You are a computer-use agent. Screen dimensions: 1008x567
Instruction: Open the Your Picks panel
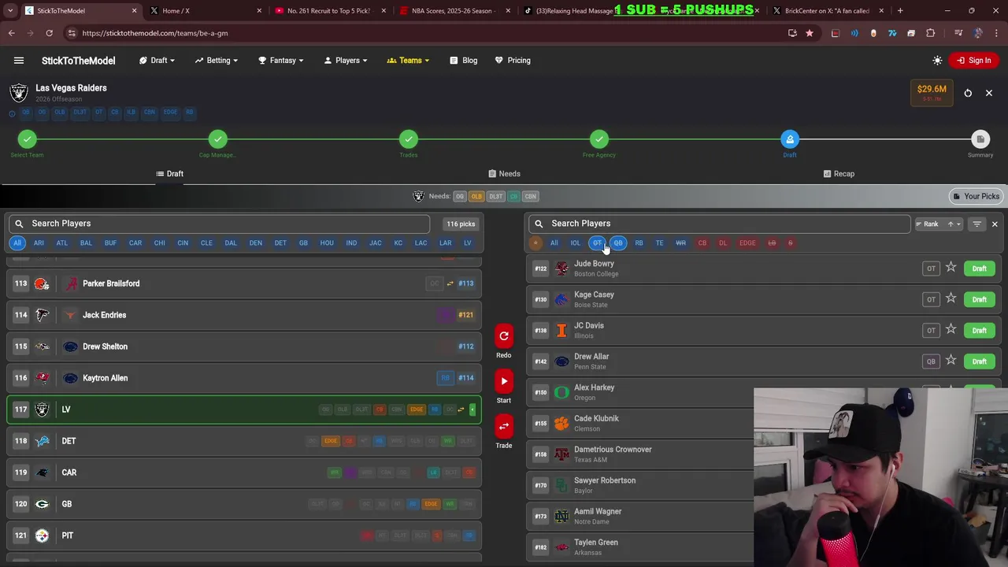976,196
